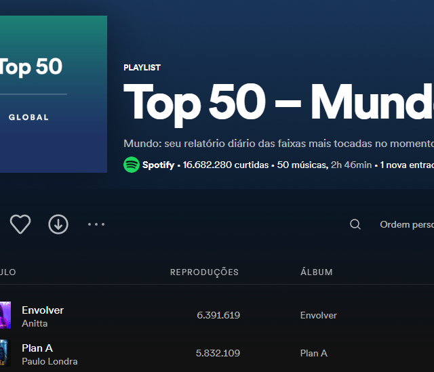
Task: Open the Envolver album link
Action: (x=319, y=315)
